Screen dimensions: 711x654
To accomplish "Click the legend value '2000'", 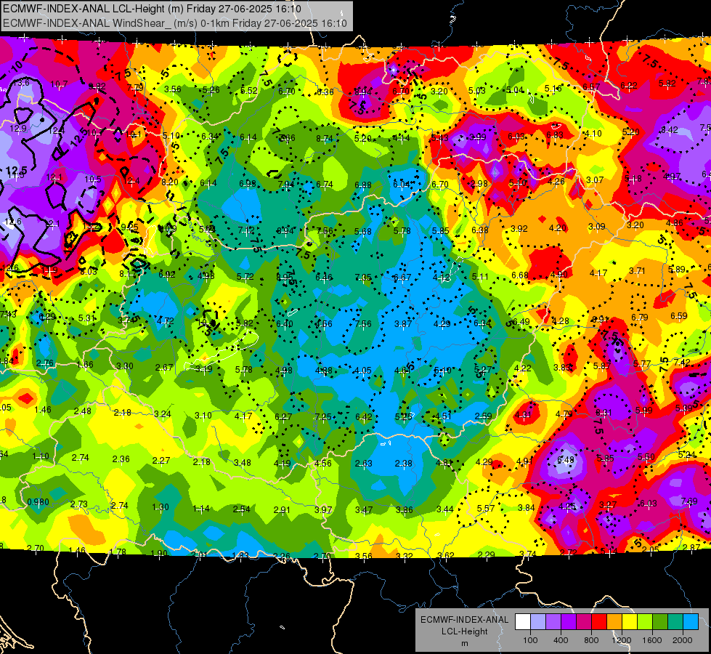I will pyautogui.click(x=683, y=640).
